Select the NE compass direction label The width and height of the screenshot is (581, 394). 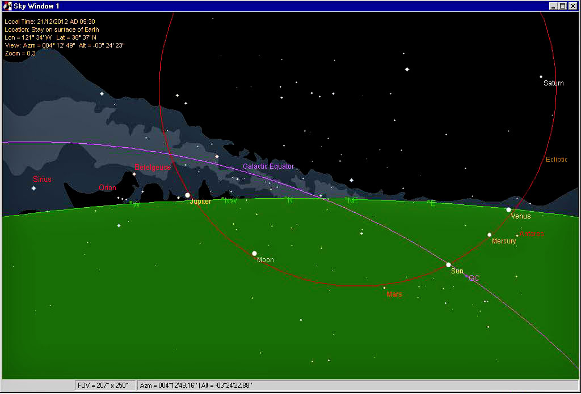pyautogui.click(x=352, y=201)
